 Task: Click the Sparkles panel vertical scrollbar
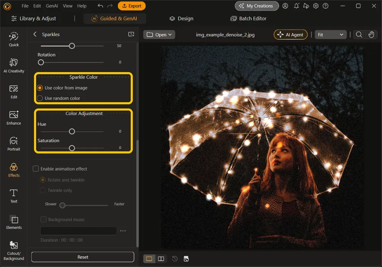click(x=138, y=193)
